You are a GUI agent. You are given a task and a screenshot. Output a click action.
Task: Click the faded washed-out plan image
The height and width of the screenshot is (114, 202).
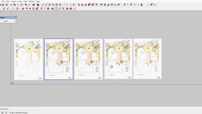[x=28, y=60]
